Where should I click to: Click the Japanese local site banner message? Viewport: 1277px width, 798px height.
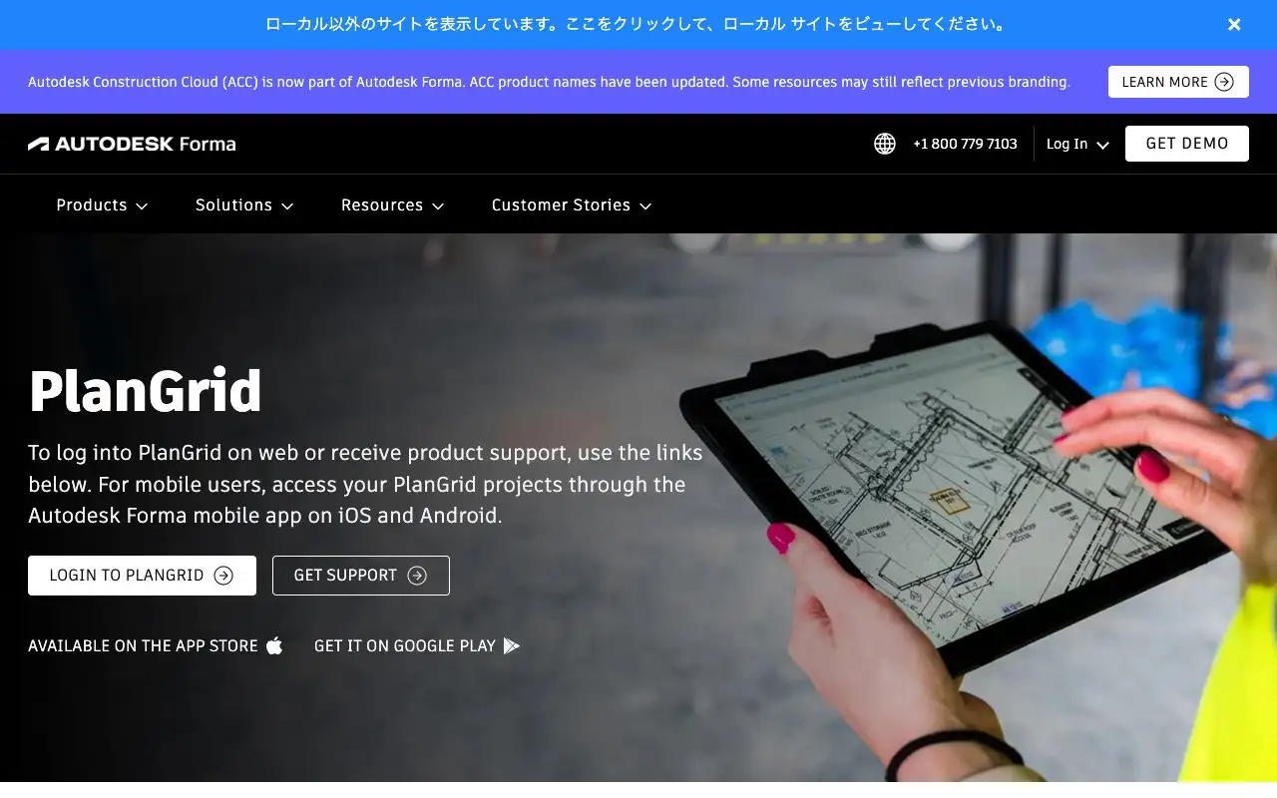point(638,25)
